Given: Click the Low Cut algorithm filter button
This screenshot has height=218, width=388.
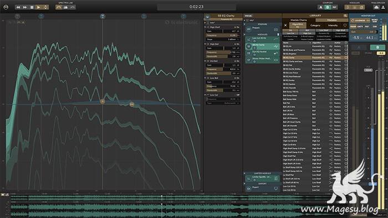Looking at the screenshot, I should click(x=290, y=33).
